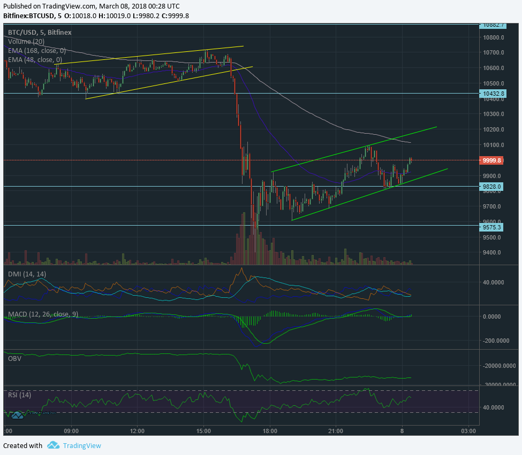This screenshot has width=522, height=455.
Task: Click the 9828.0 horizontal level price tag
Action: (x=491, y=187)
